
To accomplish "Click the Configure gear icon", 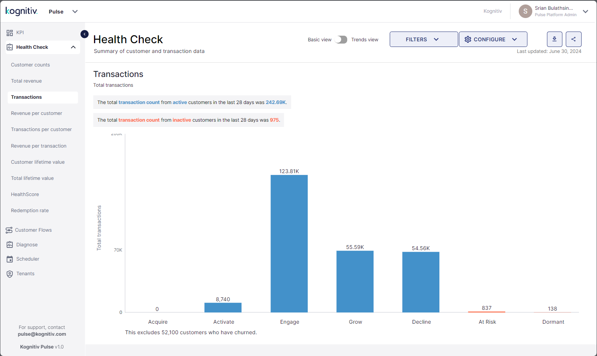I will tap(468, 39).
